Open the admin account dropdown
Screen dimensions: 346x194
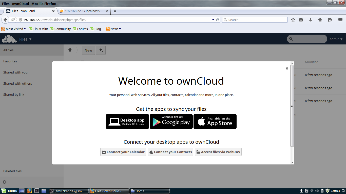(336, 39)
